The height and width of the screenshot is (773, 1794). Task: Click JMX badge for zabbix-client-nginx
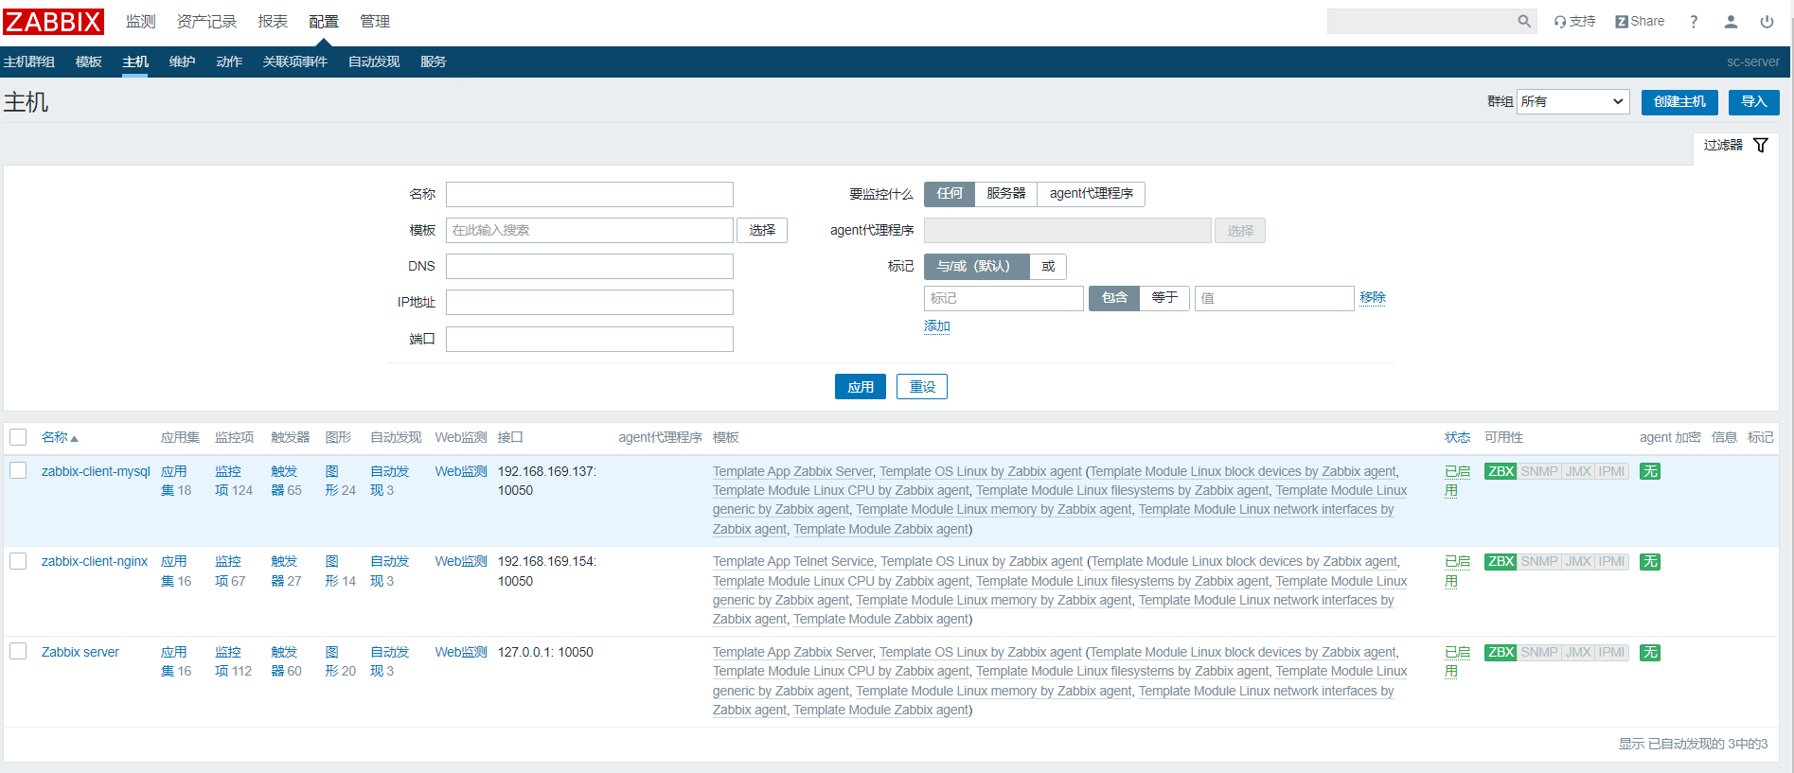coord(1578,561)
